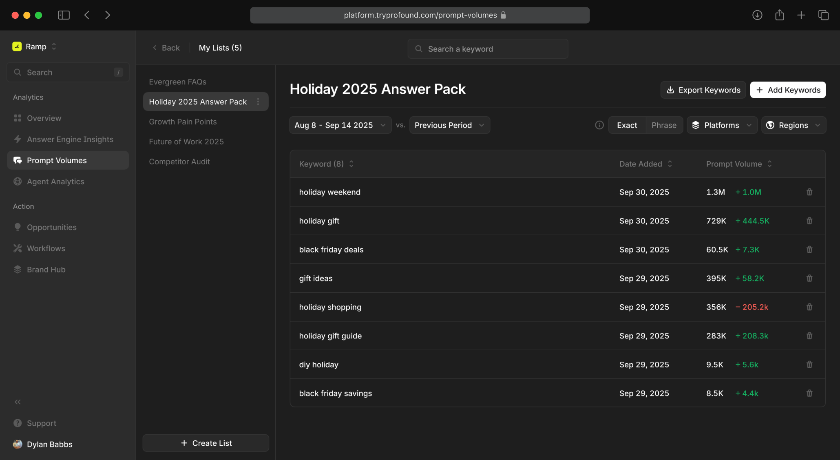Click trash icon for black friday deals

click(x=809, y=250)
